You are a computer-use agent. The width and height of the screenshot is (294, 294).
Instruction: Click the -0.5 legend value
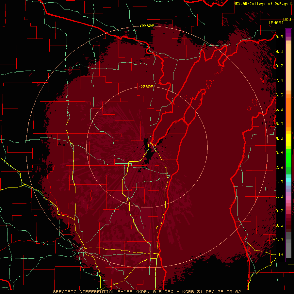click(x=278, y=225)
